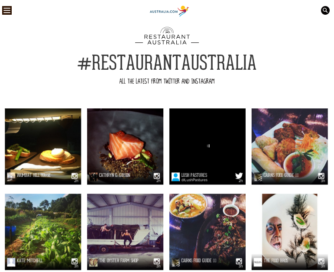Click the Instagram icon on Kate Mitchell post
This screenshot has width=334, height=272.
[x=75, y=261]
